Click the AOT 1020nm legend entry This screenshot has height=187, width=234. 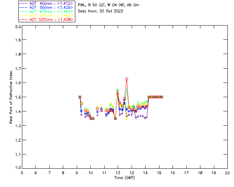pyautogui.click(x=46, y=19)
